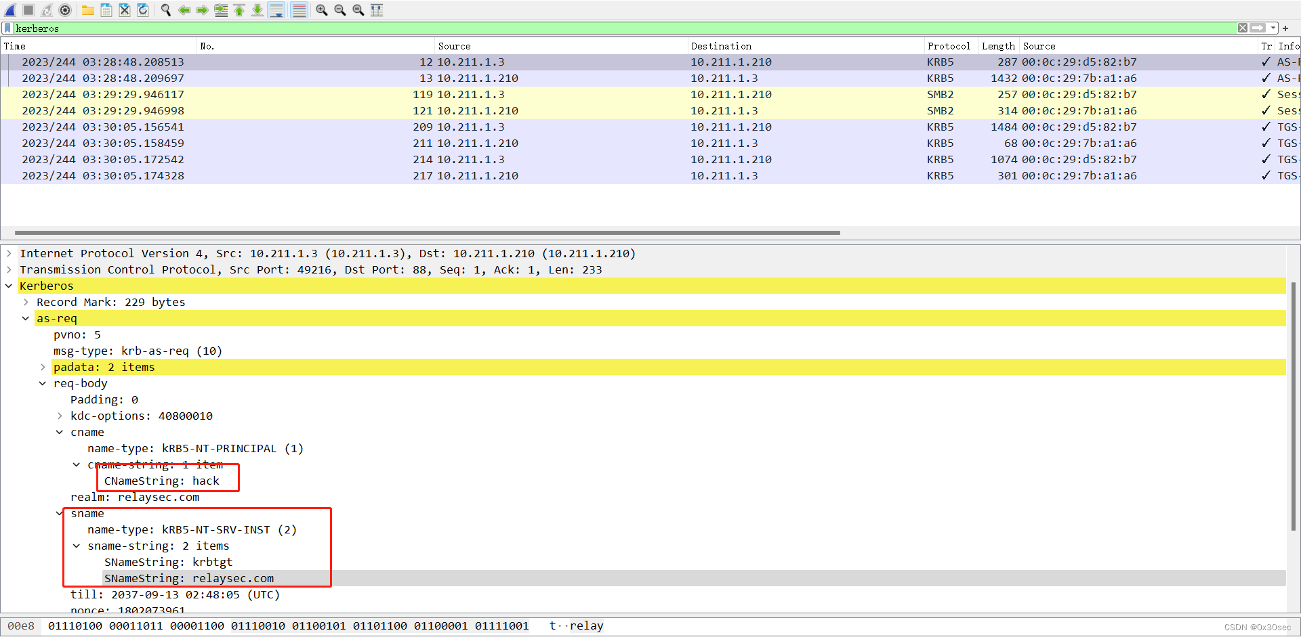
Task: Click the Resize columns icon
Action: tap(377, 10)
